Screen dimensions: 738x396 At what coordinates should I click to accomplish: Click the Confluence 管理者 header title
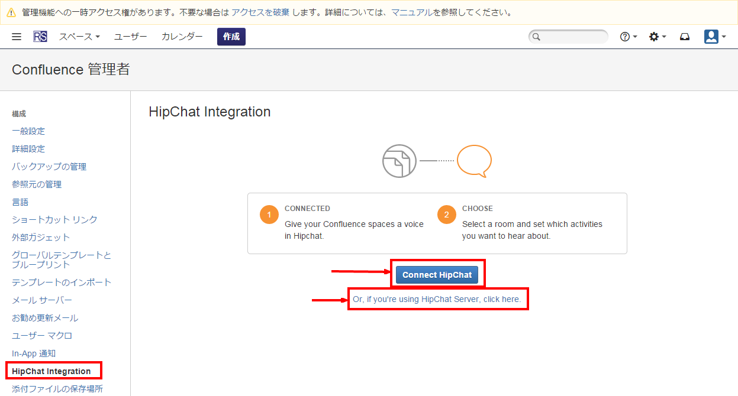[x=70, y=70]
